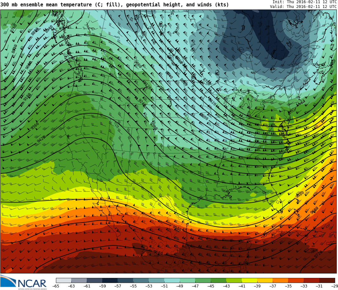The height and width of the screenshot is (290, 338).
Task: Click the 9600 height contour label
Action: coord(314,210)
